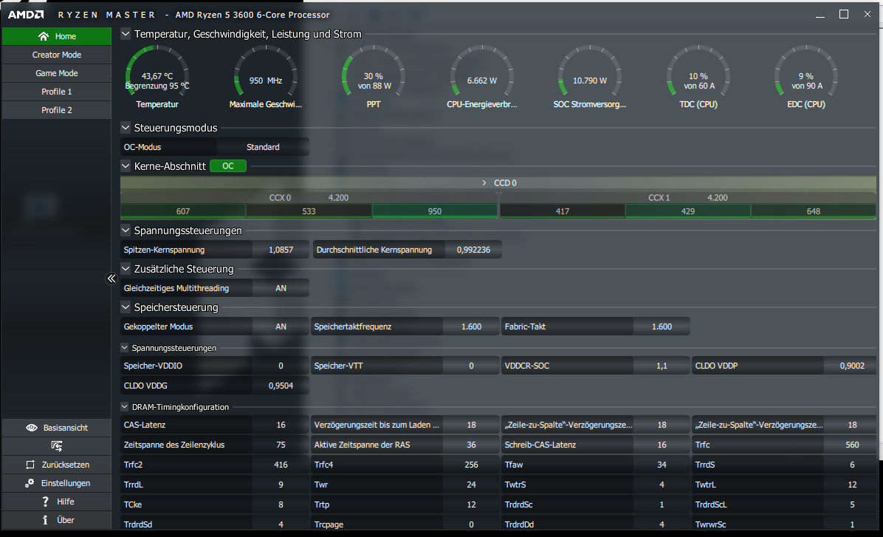Click the import/export icon below Basisansicht
Image resolution: width=883 pixels, height=537 pixels.
click(x=57, y=445)
